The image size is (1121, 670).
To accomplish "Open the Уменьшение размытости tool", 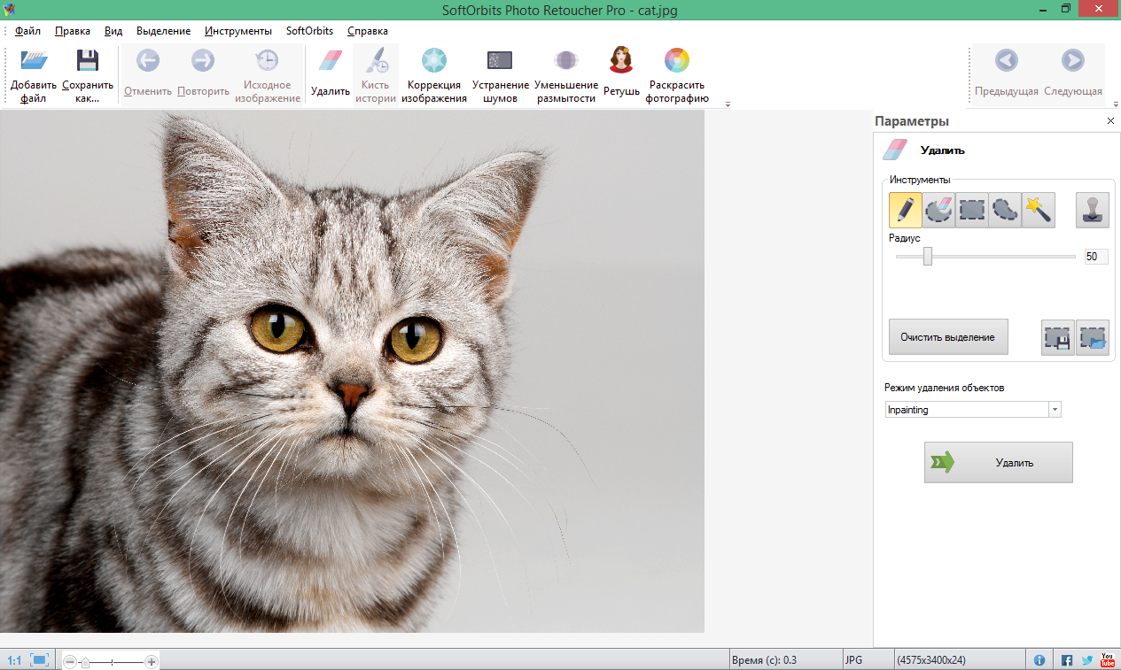I will [x=565, y=71].
